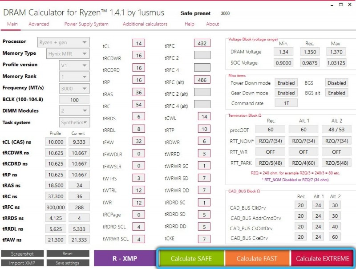
Task: Click tRFC ns current value 288
Action: 79,207
